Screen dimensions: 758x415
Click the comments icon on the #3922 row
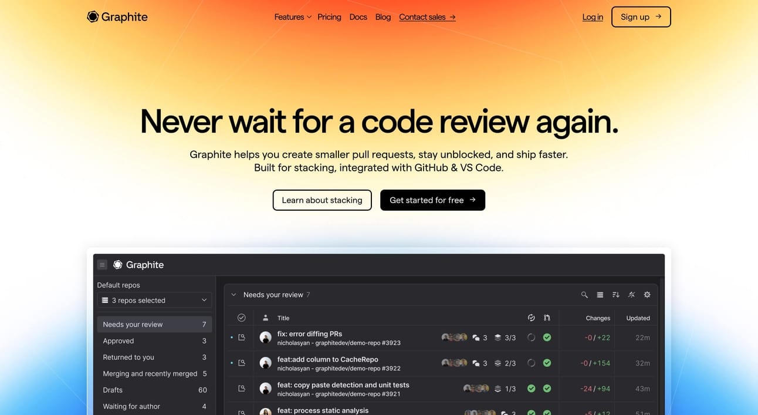(476, 363)
